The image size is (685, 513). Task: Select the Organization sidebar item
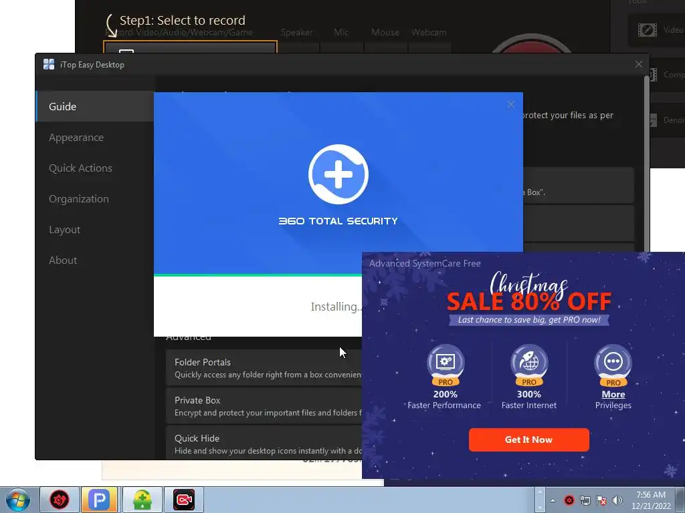click(x=79, y=199)
